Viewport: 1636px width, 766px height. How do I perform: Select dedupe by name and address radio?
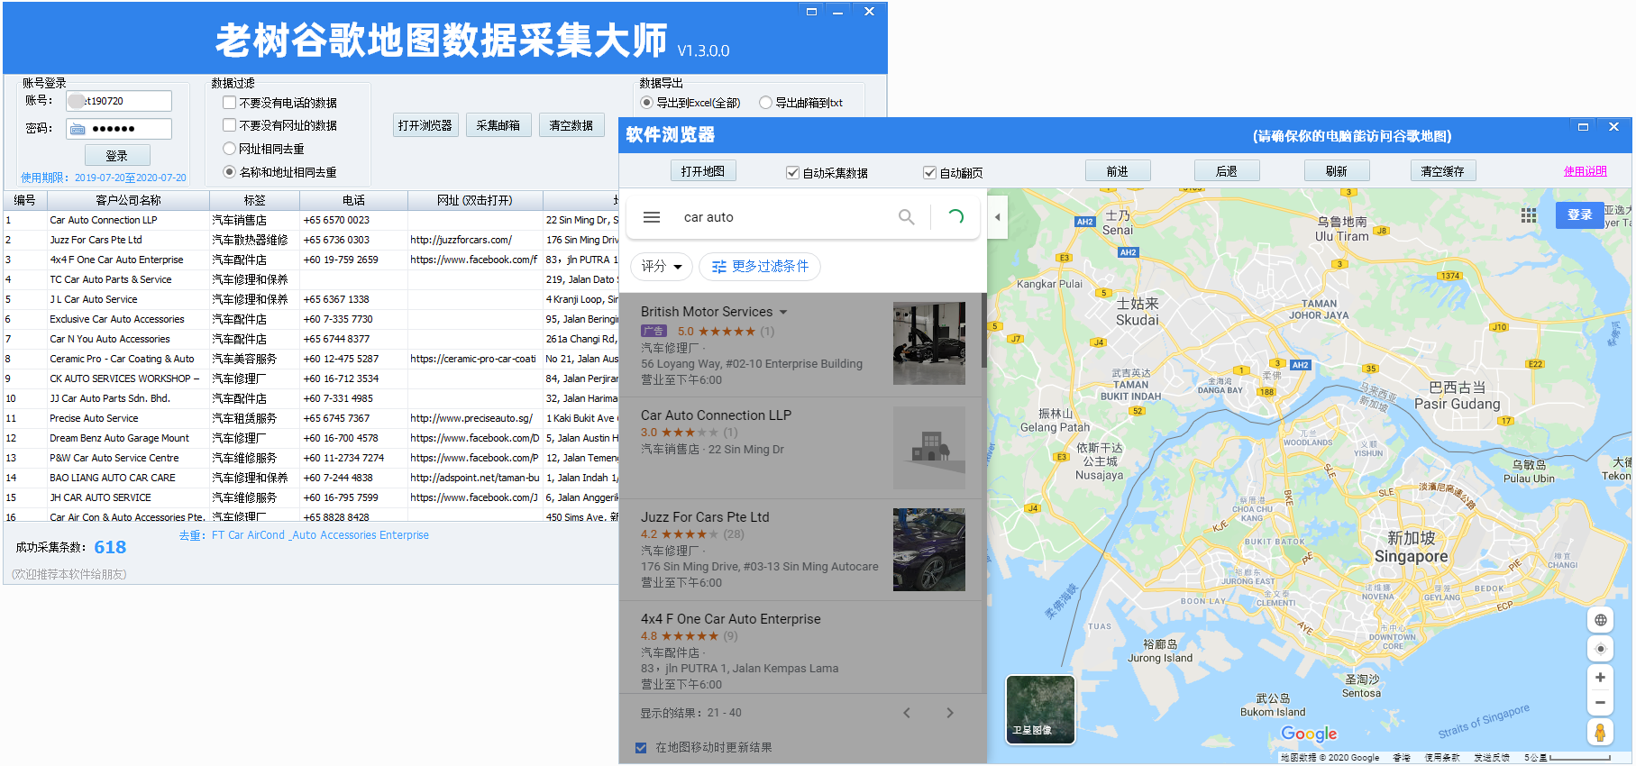[230, 172]
